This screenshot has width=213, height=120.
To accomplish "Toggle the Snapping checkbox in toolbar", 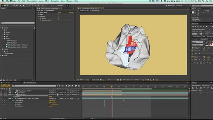I will (x=57, y=6).
